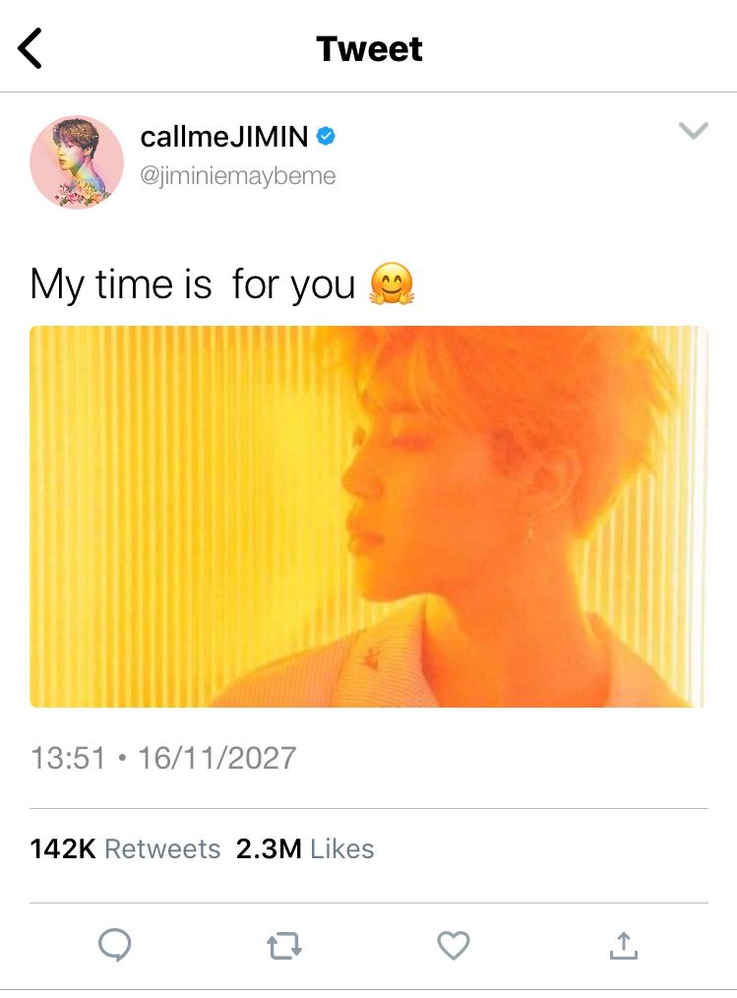Open callmeJIMIN's profile picture

point(77,161)
